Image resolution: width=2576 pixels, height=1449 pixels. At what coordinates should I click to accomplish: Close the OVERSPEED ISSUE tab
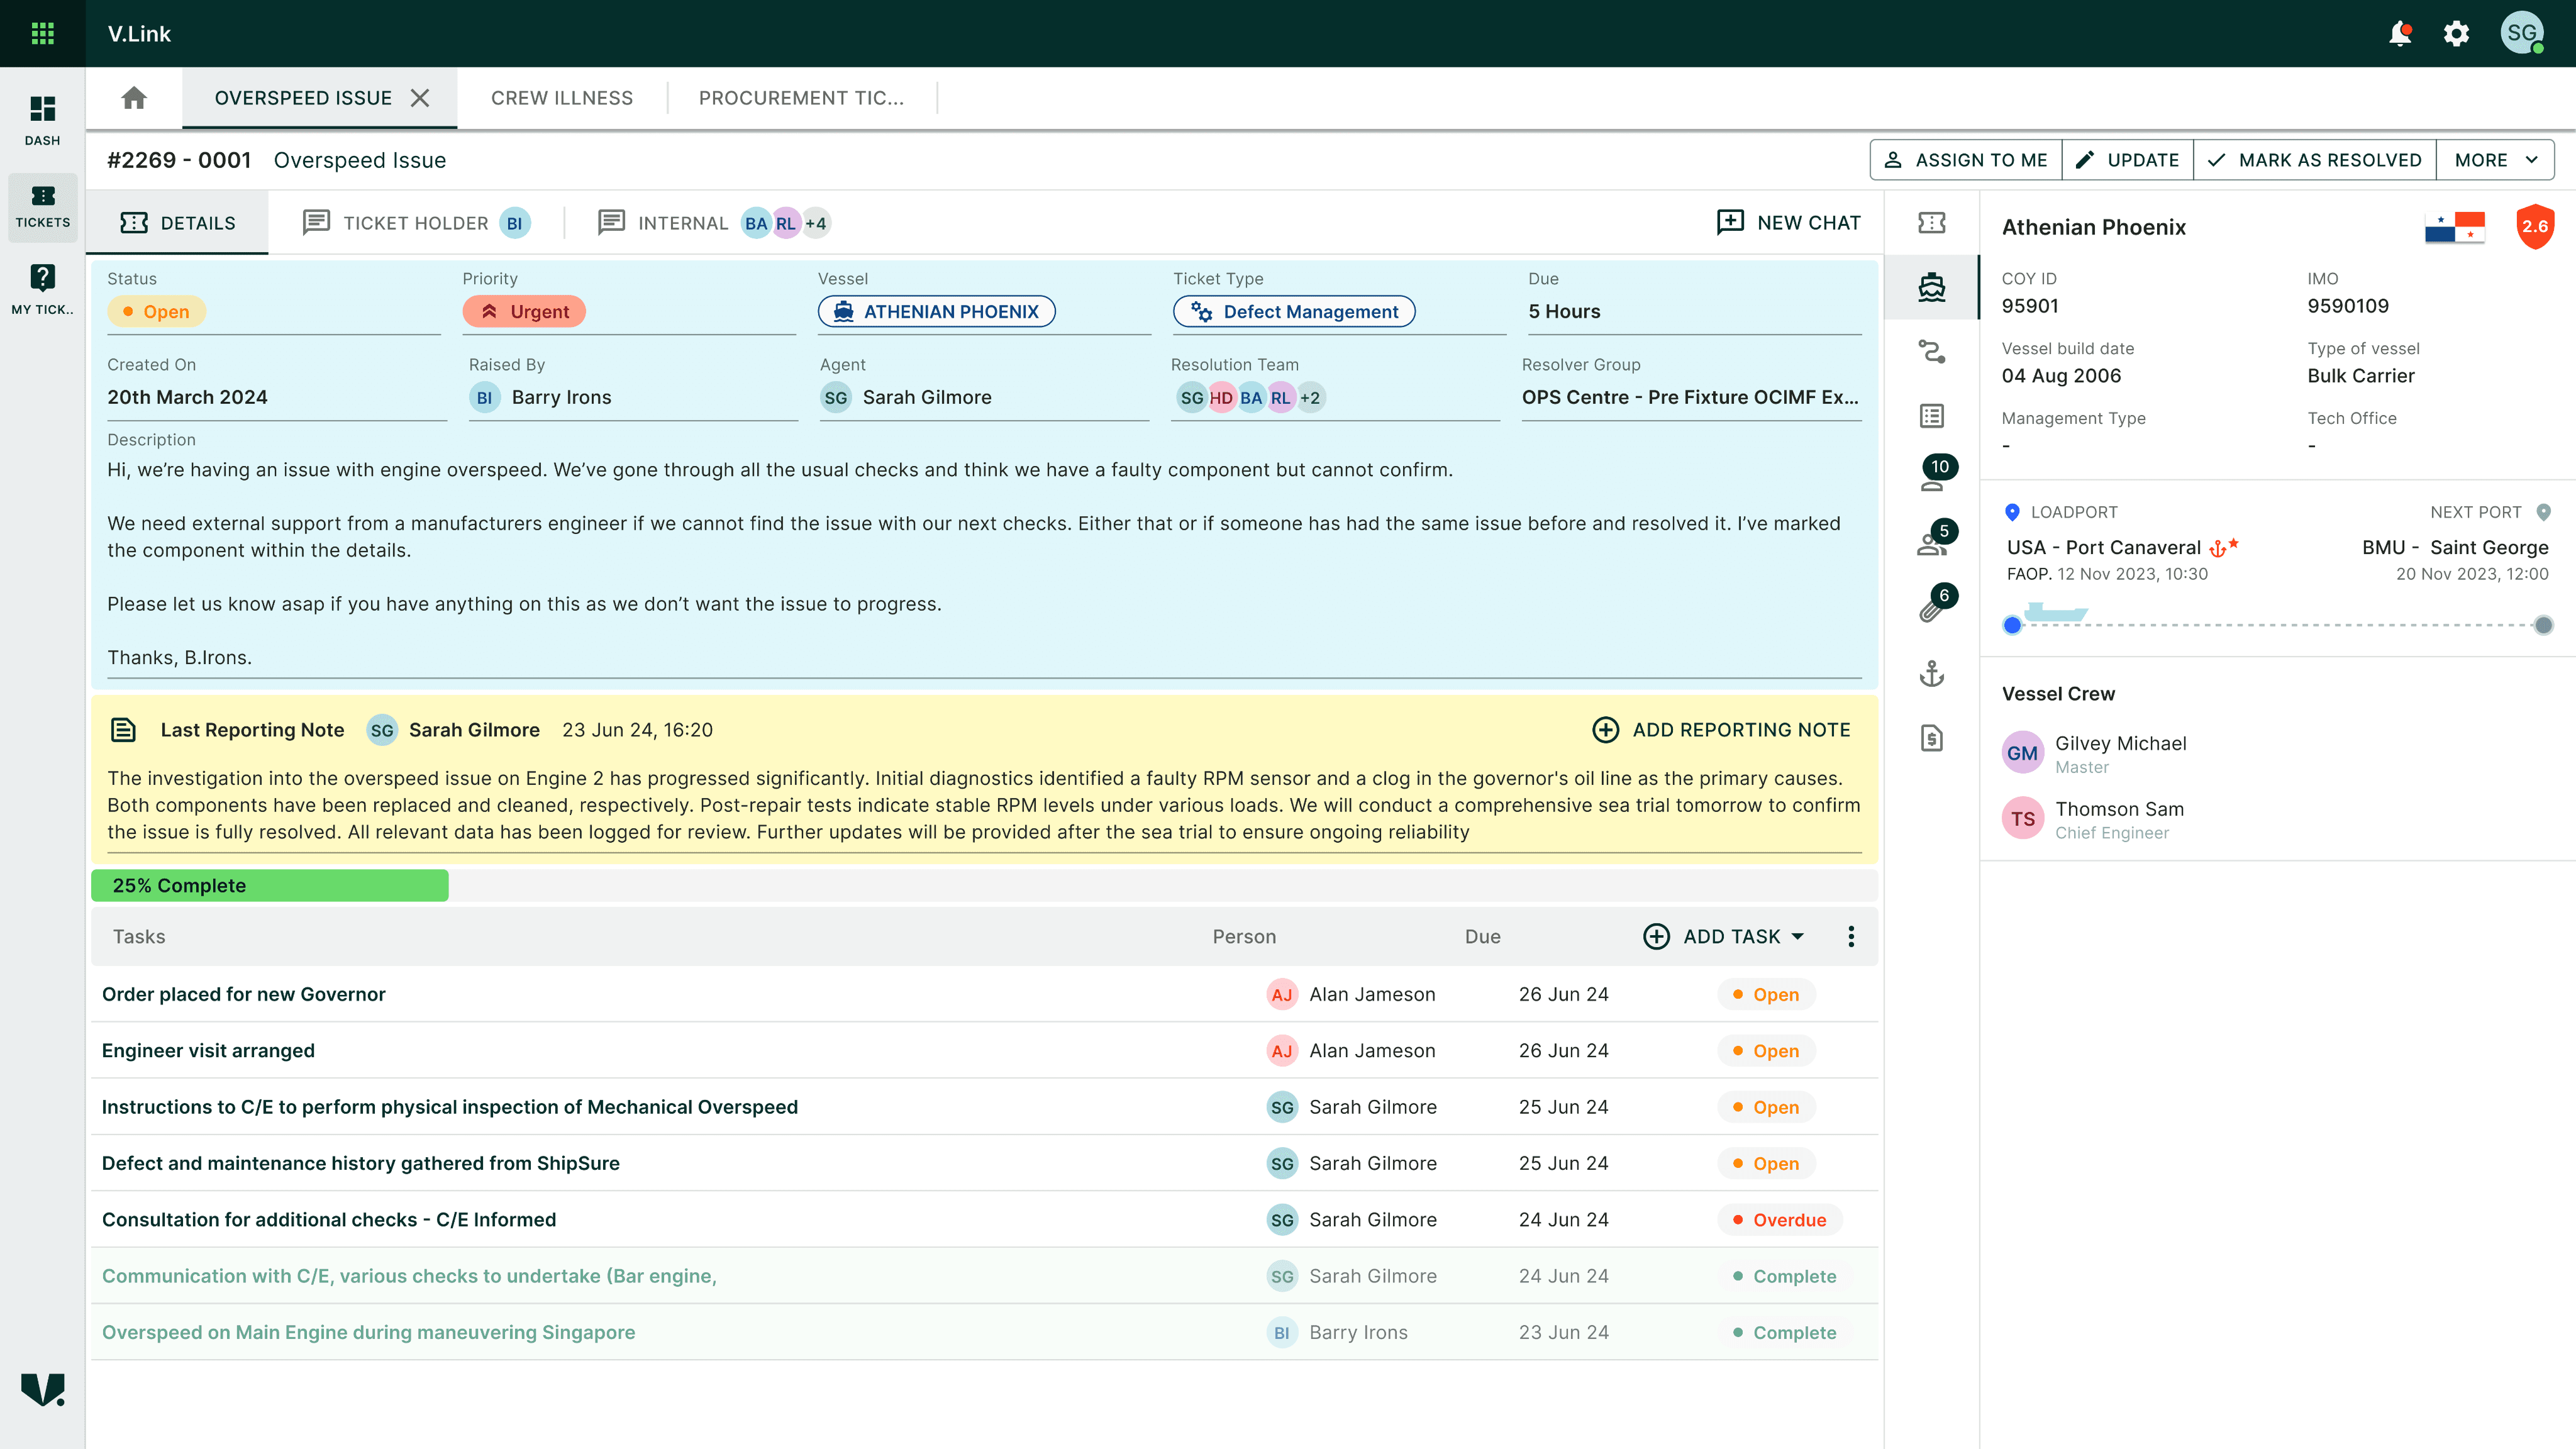pyautogui.click(x=420, y=98)
